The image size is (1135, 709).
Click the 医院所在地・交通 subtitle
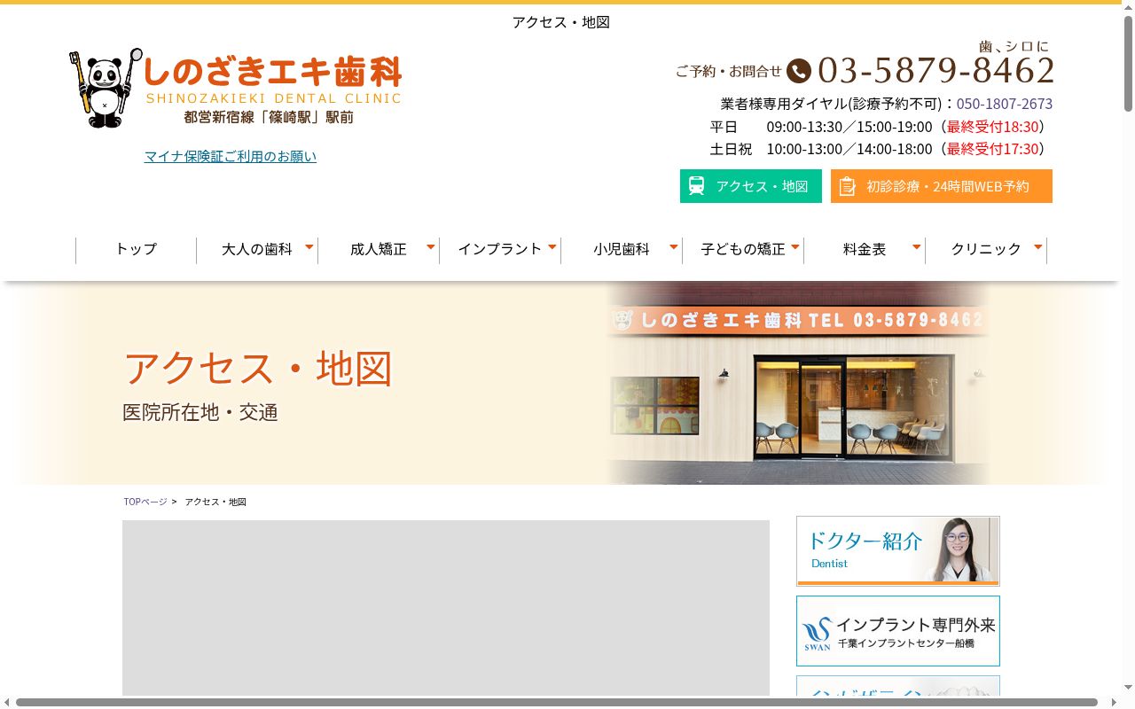point(200,412)
